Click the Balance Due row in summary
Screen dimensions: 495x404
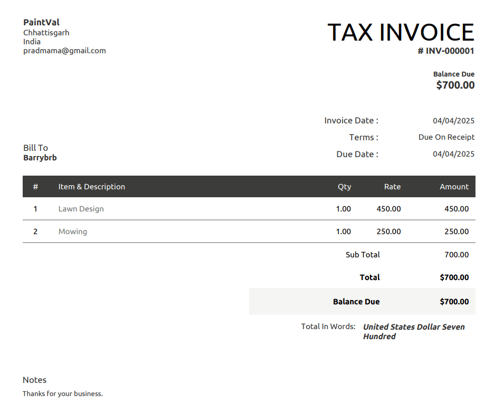[356, 301]
